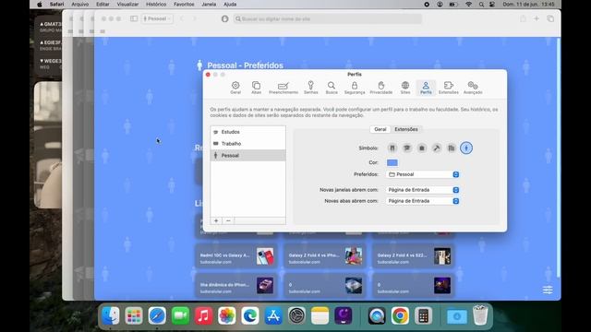
Task: Open the Pessoal profile menu in Safari toolbar
Action: 157,18
